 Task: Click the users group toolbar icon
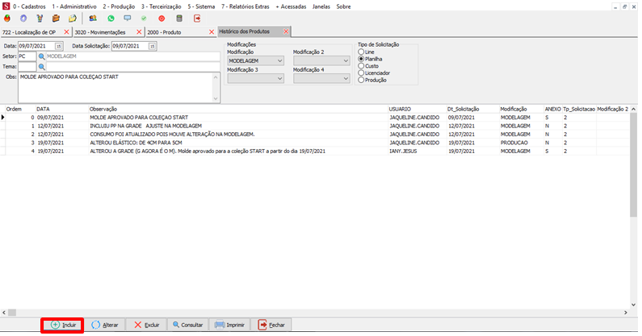pyautogui.click(x=93, y=18)
